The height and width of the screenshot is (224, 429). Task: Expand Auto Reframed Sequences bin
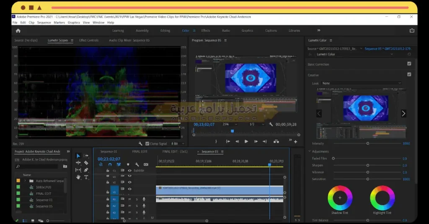coord(25,181)
